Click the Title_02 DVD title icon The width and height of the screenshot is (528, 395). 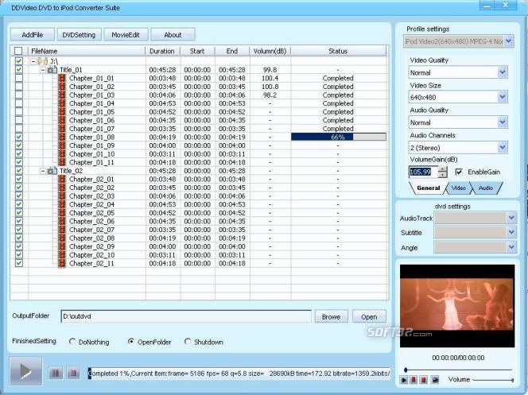(x=52, y=171)
